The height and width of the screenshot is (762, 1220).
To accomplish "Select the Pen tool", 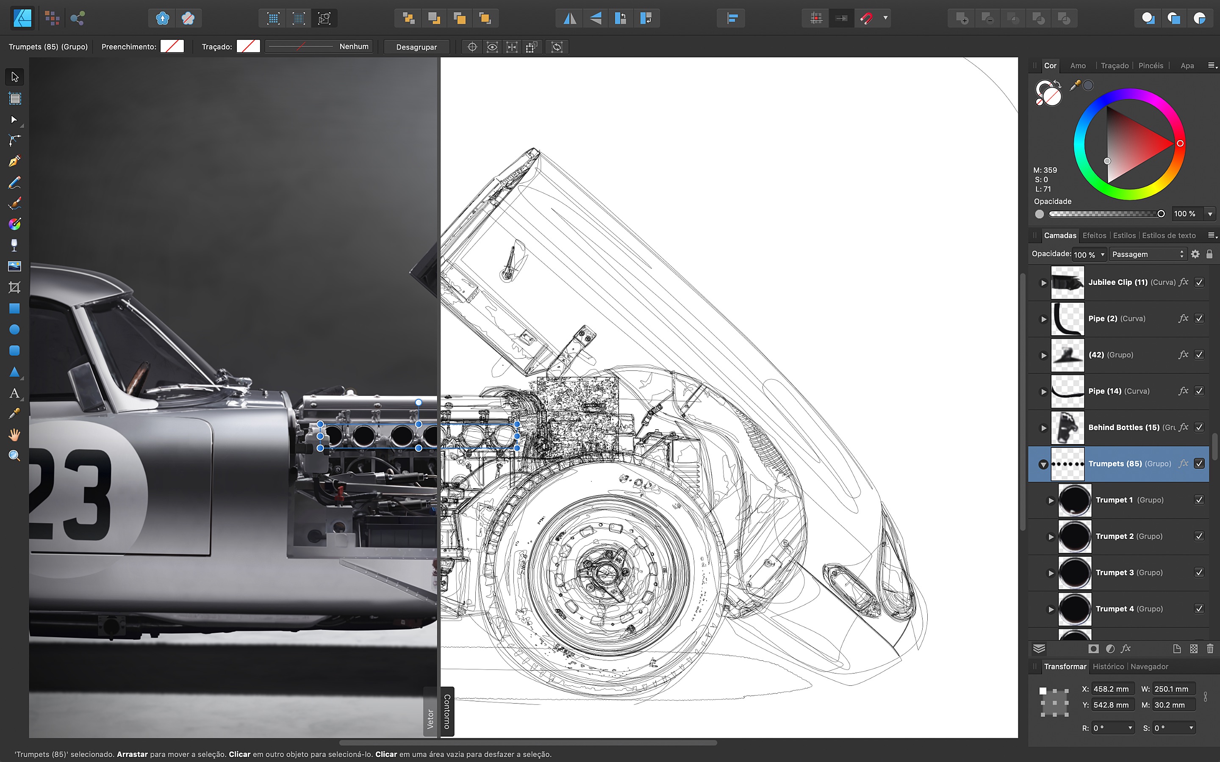I will [15, 161].
